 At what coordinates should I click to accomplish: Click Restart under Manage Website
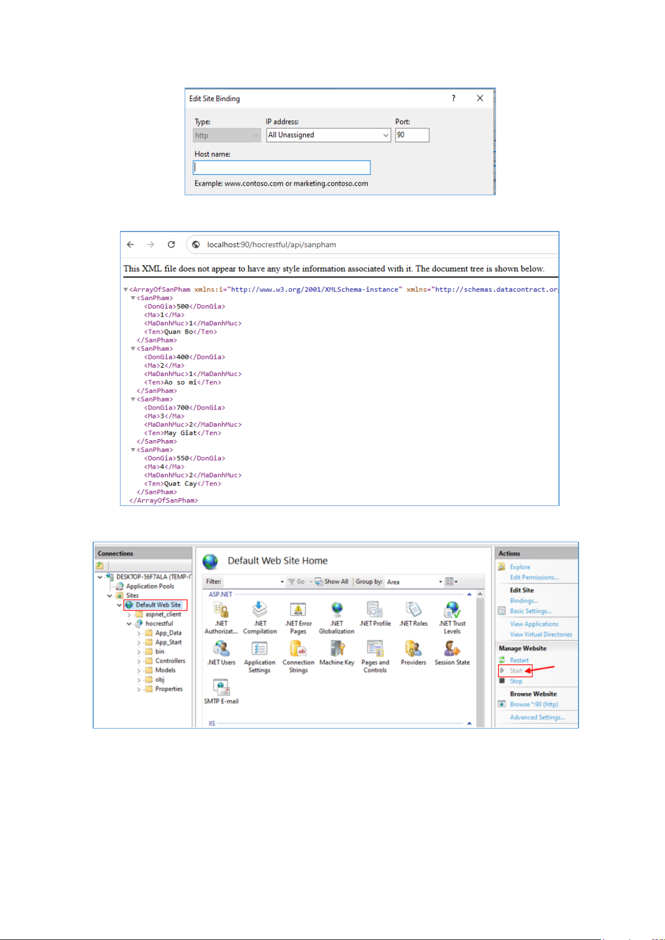(x=519, y=660)
